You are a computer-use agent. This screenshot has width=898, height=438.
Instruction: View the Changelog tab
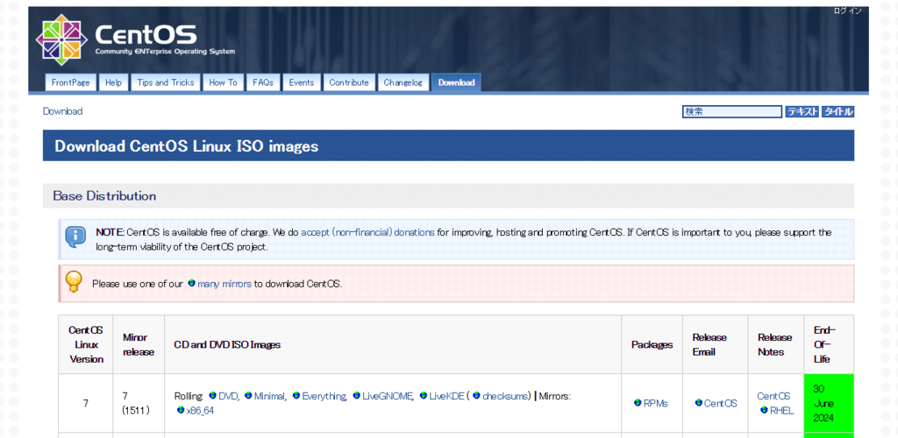403,82
